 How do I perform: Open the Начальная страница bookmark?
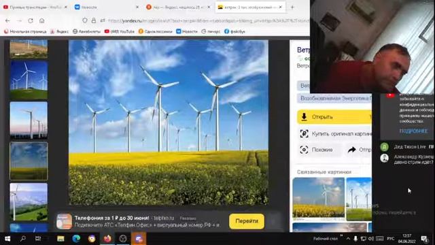point(25,31)
